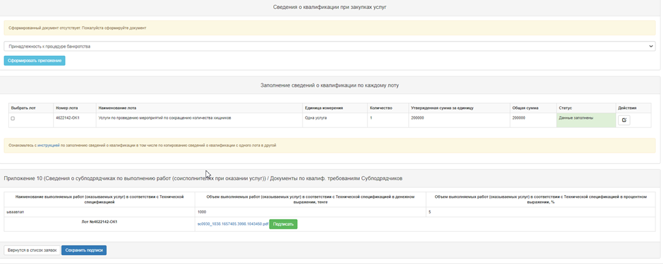
Task: Select the Номер лота column header
Action: coord(67,108)
